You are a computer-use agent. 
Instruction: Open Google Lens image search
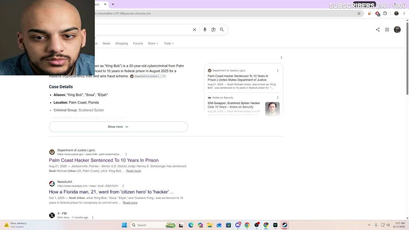point(213,30)
